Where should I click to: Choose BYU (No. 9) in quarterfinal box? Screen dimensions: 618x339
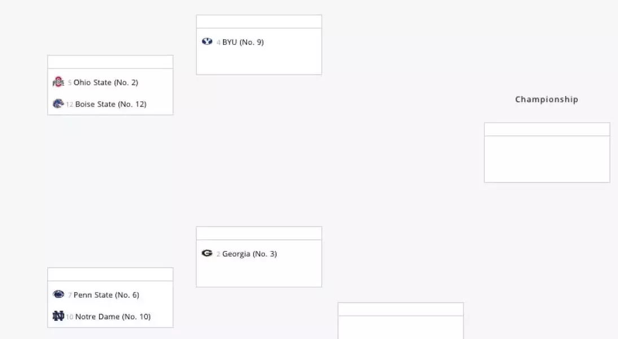tap(243, 42)
